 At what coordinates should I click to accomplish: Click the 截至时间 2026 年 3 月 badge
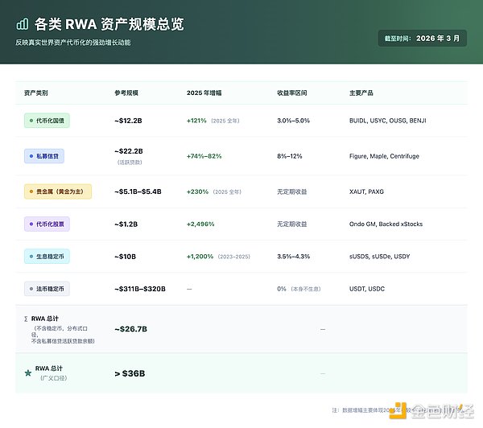tap(422, 38)
